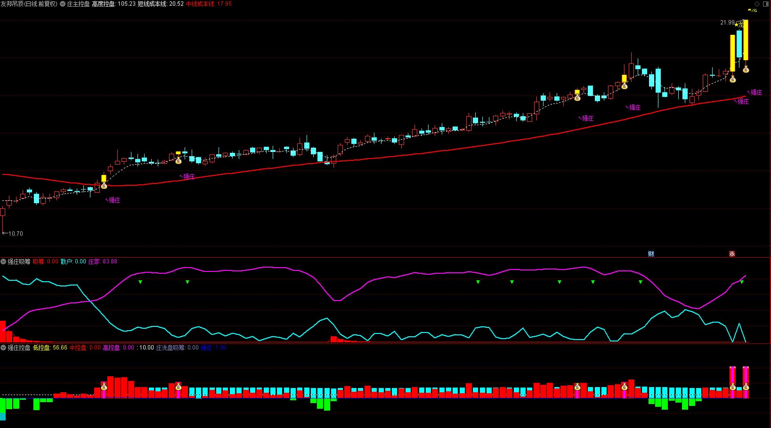The width and height of the screenshot is (771, 428).
Task: Click the magenta 高控盘: 0.00 value
Action: (119, 348)
